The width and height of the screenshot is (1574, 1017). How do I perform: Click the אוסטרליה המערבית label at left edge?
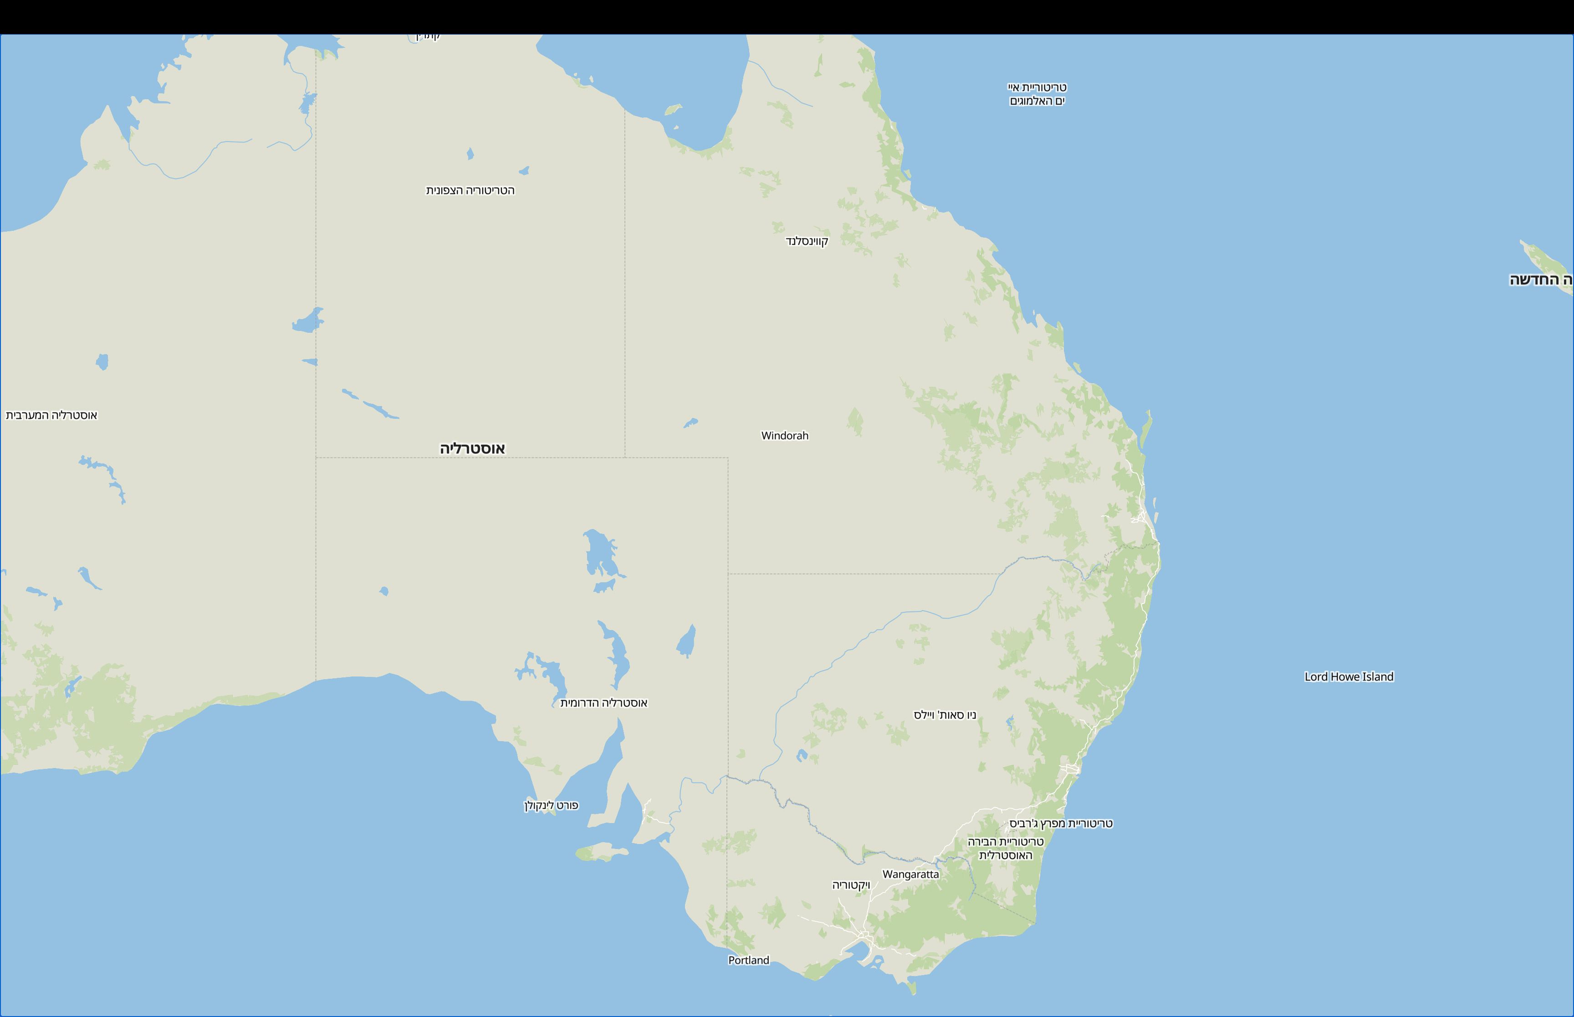pyautogui.click(x=51, y=415)
